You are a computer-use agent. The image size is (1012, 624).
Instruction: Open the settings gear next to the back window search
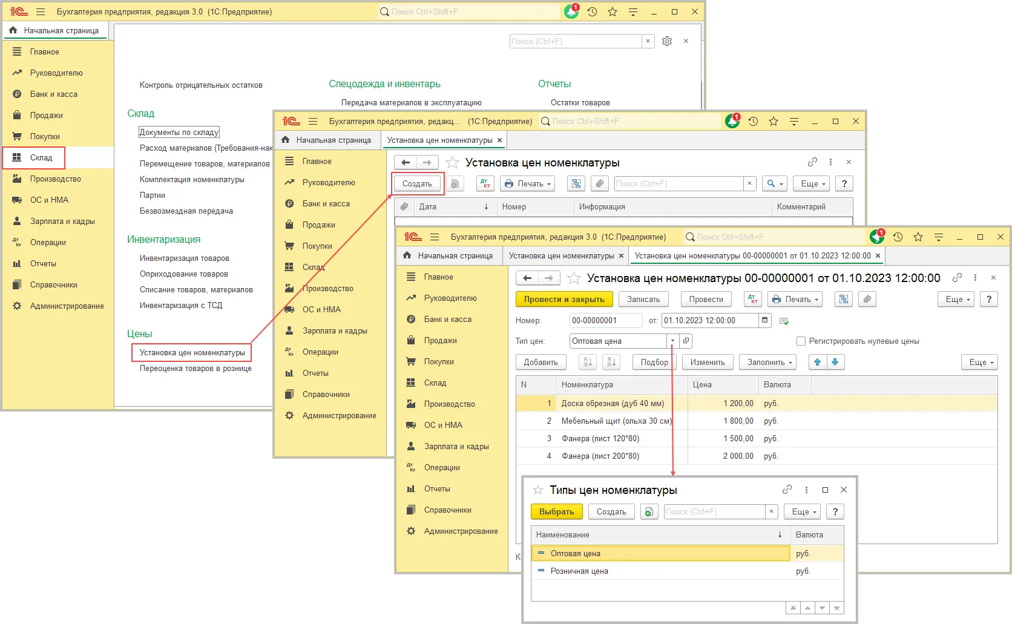(667, 41)
